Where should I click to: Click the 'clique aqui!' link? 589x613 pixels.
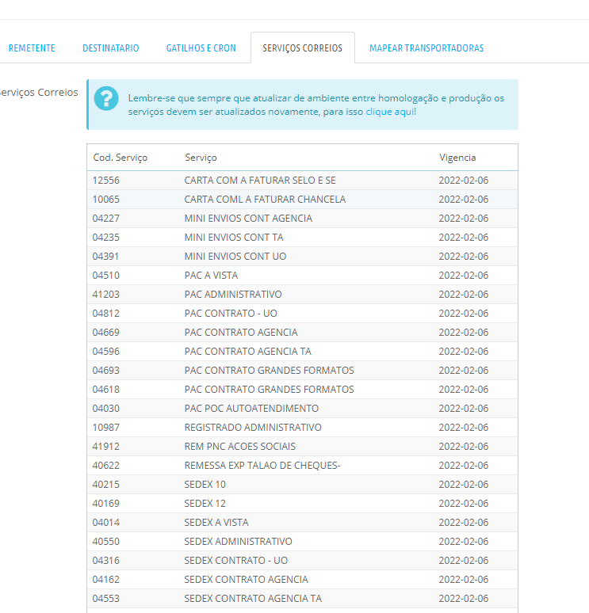tap(390, 112)
